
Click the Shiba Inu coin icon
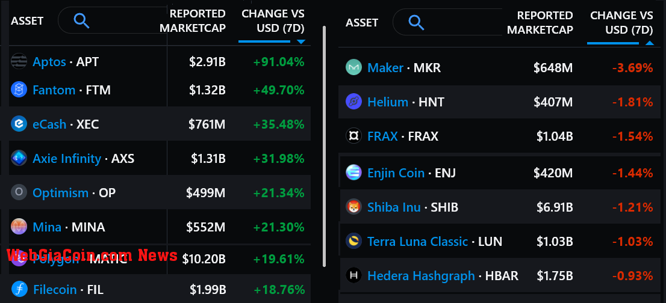354,207
